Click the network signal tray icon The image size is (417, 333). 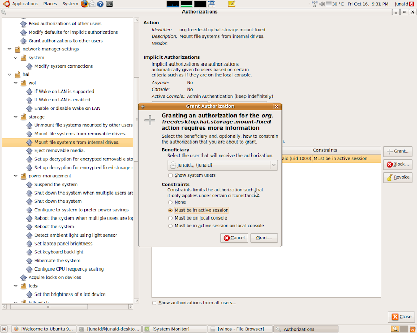(x=315, y=4)
